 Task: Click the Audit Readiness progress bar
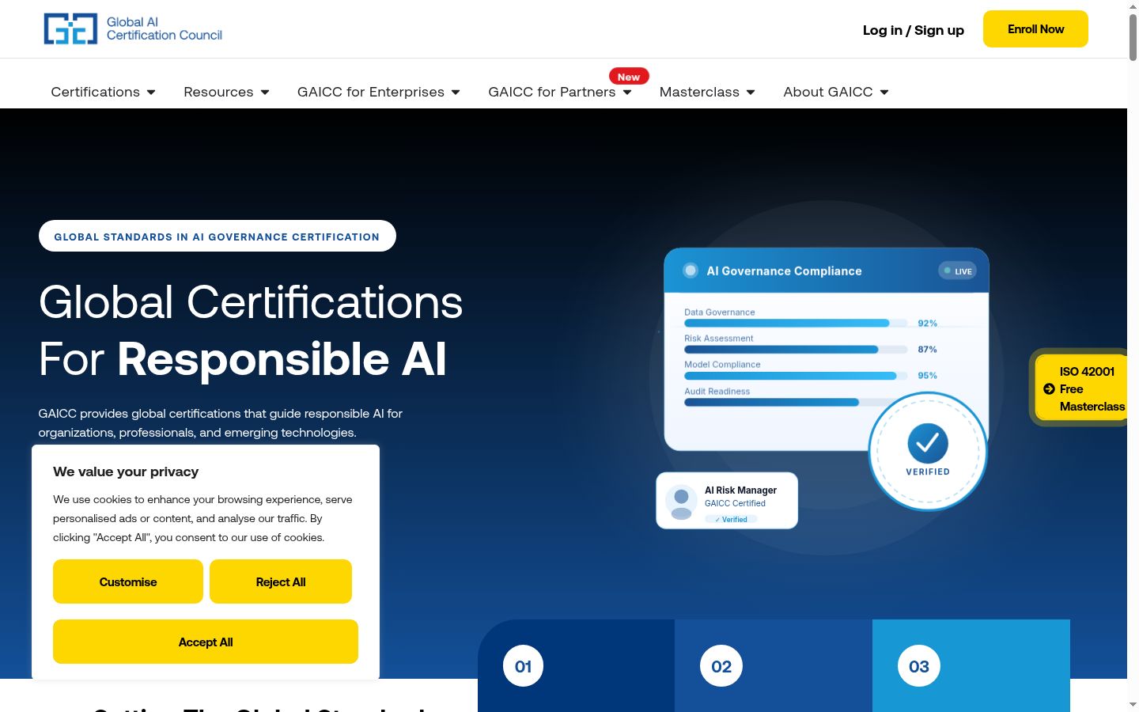point(783,402)
